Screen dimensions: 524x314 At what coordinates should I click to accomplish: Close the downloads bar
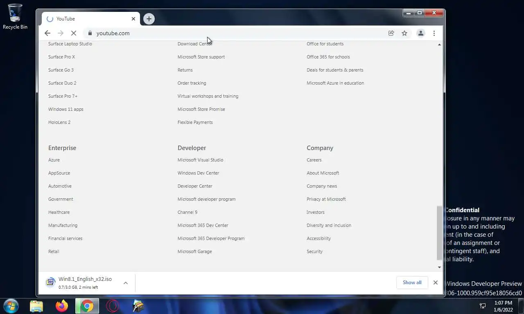[x=436, y=283]
